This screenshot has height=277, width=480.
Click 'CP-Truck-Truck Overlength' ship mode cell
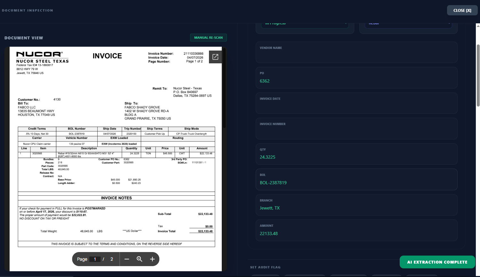191,134
